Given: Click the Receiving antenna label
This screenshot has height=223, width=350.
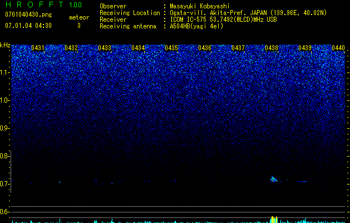Looking at the screenshot, I should click(128, 26).
